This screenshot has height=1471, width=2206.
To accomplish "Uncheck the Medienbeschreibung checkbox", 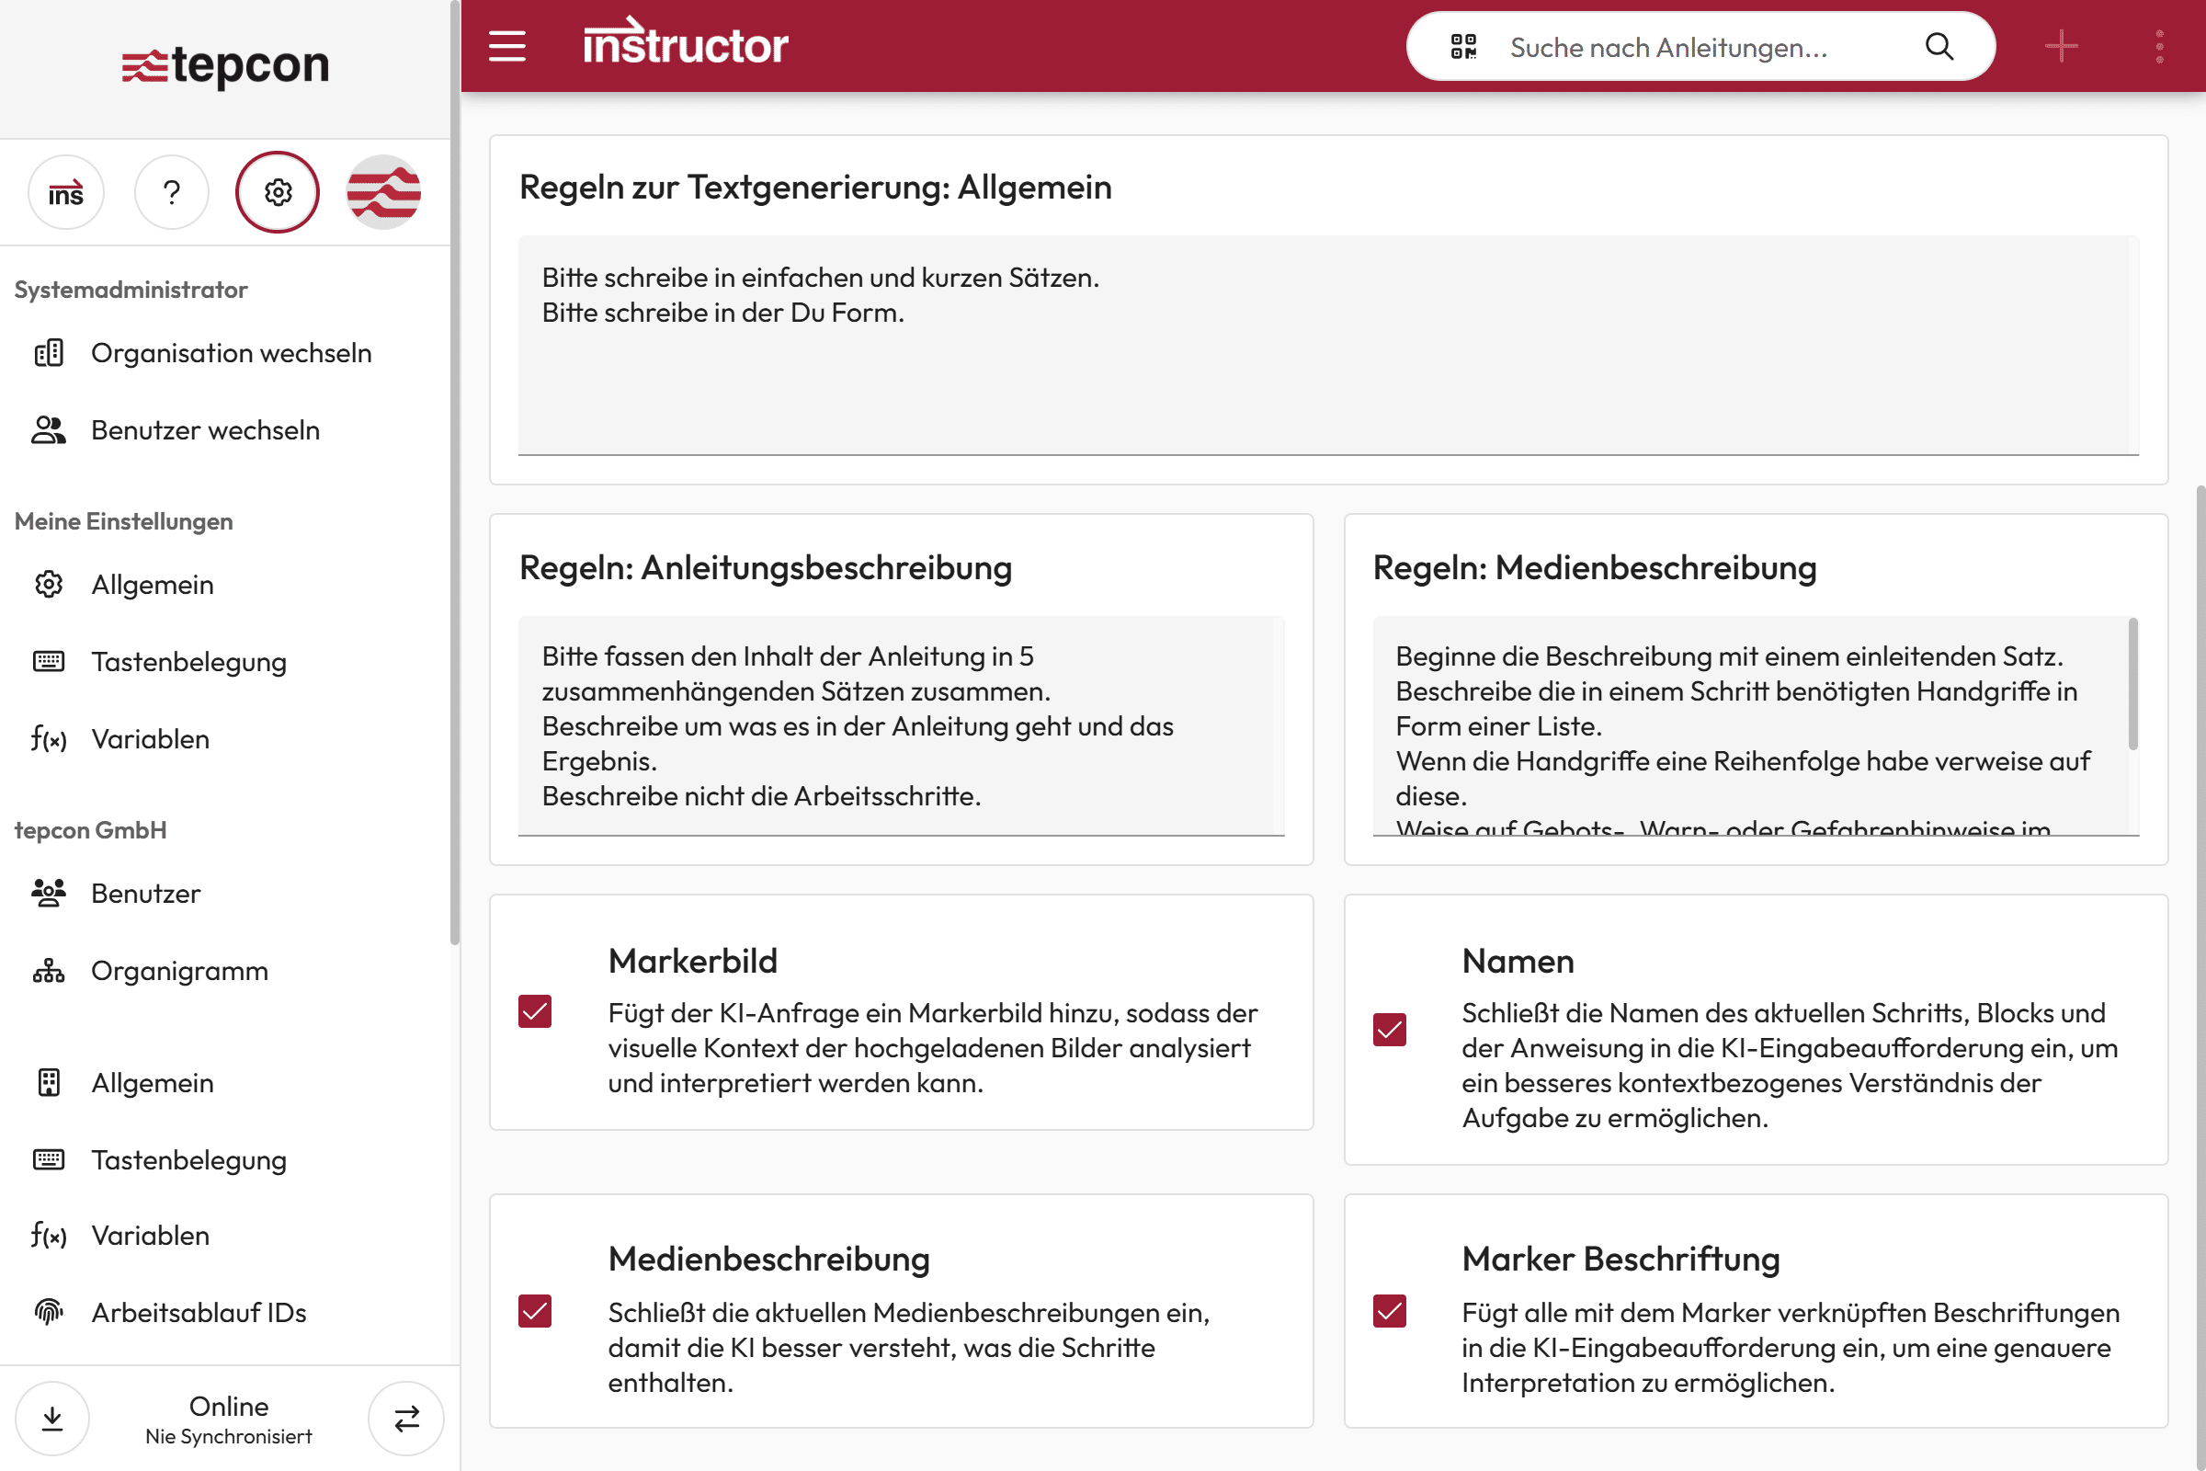I will pos(535,1311).
